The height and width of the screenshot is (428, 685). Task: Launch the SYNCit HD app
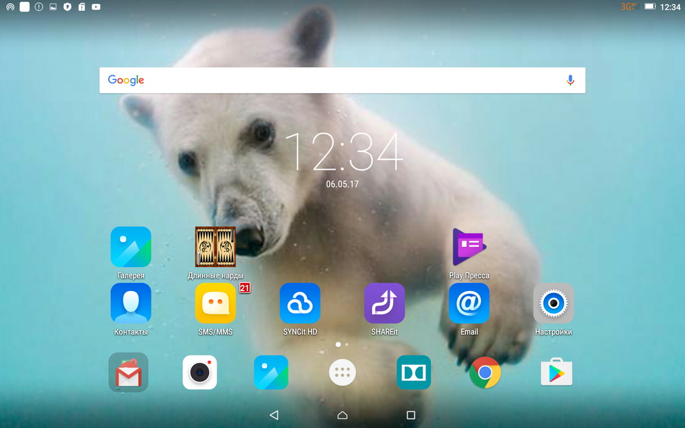300,303
